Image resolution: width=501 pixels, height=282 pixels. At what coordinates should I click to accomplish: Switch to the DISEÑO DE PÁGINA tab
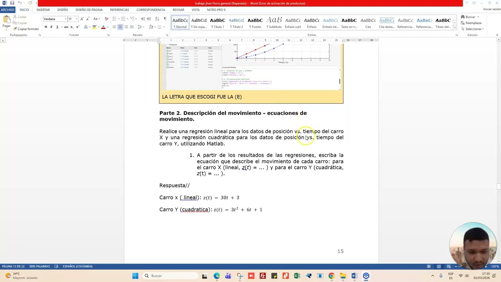[x=89, y=10]
